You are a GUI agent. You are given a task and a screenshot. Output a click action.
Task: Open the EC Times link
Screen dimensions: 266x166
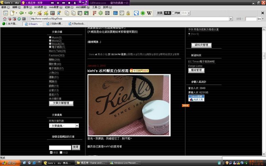point(201,62)
